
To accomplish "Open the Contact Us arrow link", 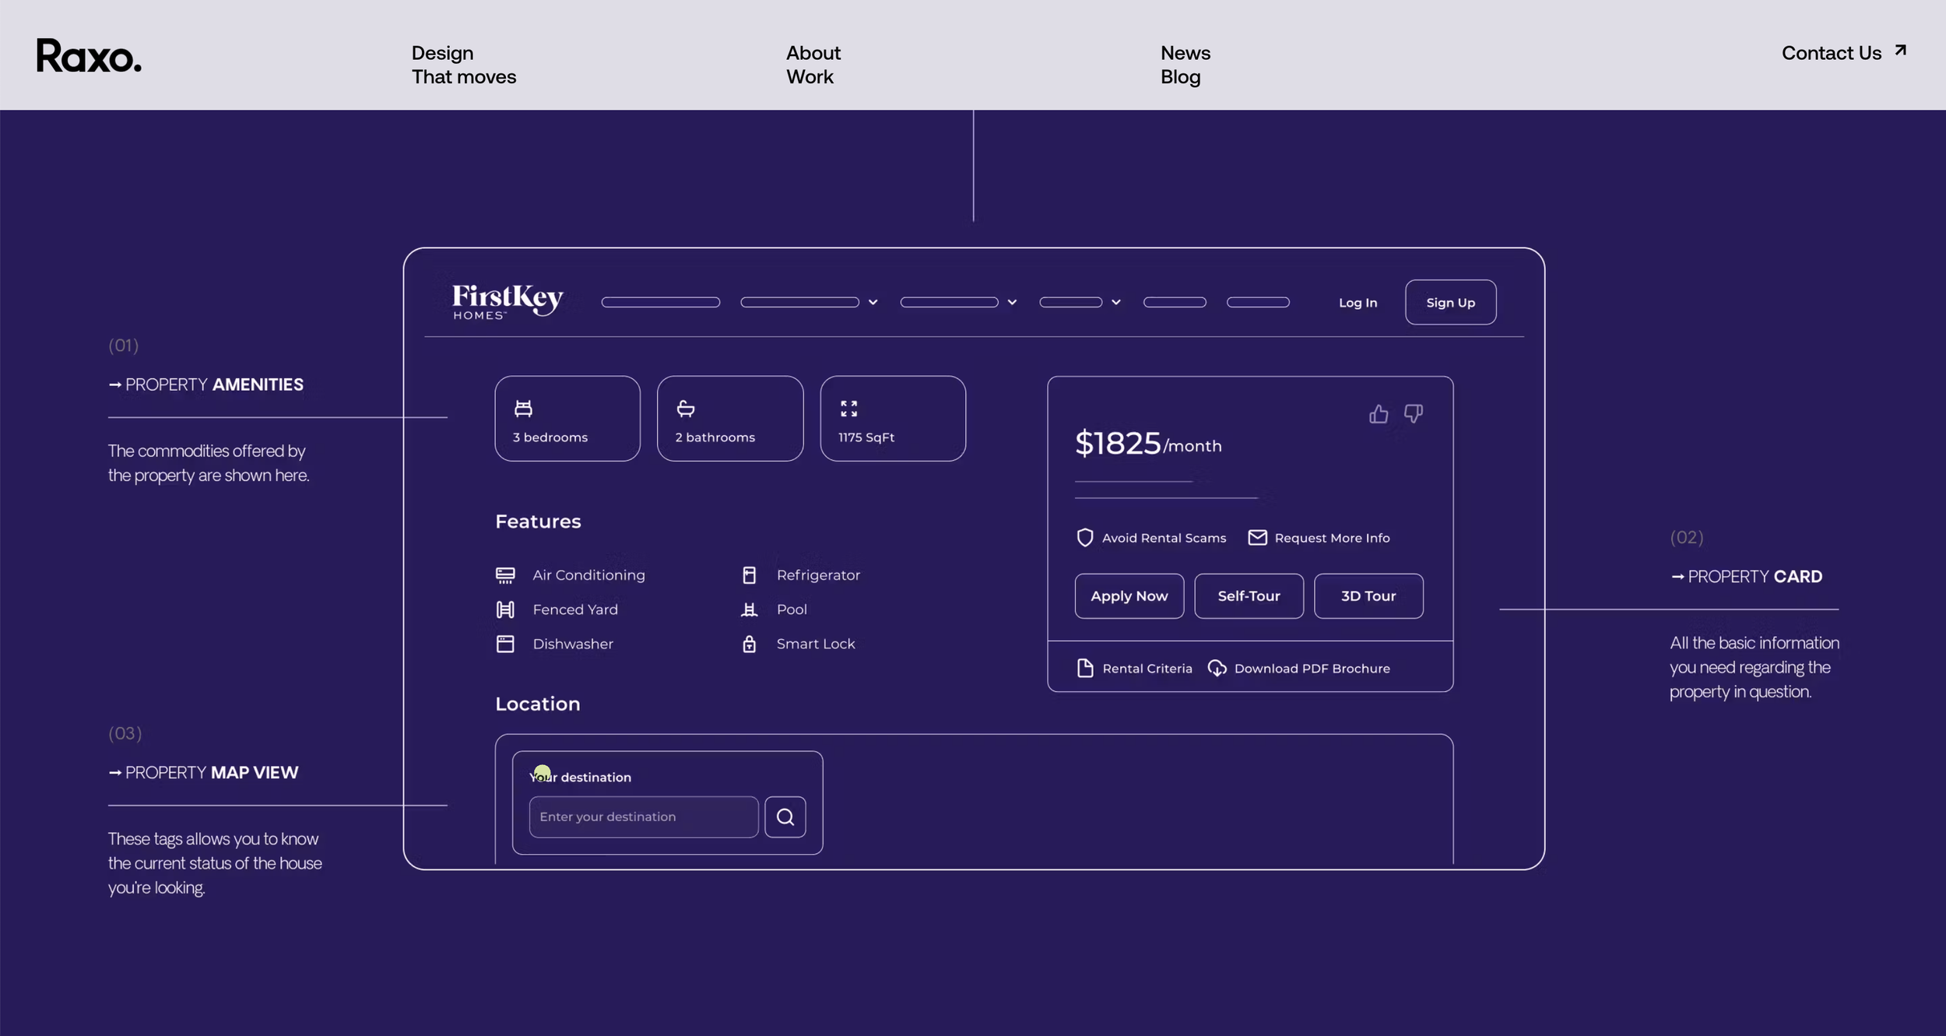I will [x=1843, y=53].
